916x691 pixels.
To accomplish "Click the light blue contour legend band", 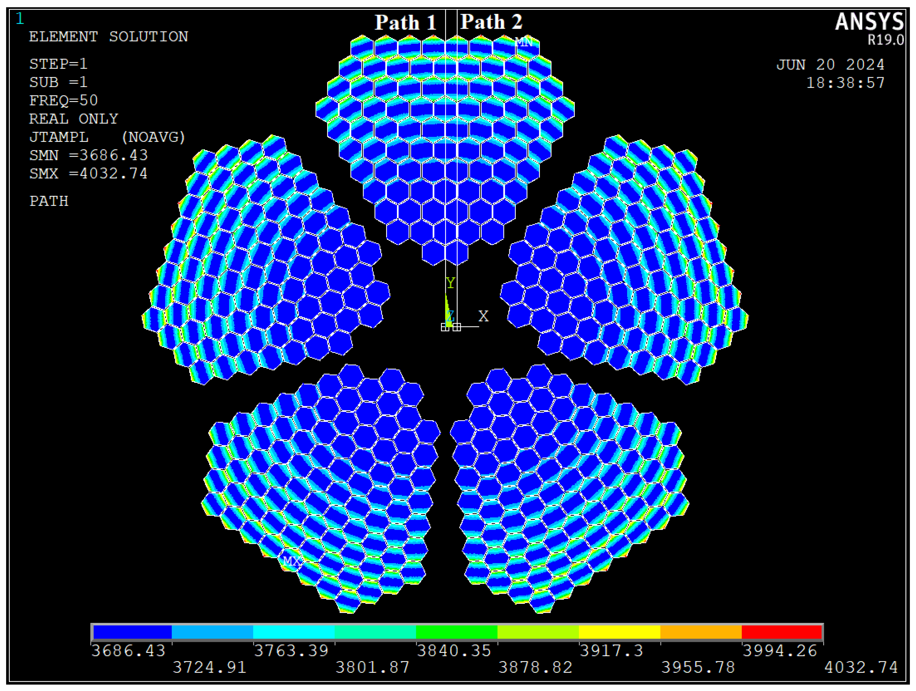I will coord(213,632).
